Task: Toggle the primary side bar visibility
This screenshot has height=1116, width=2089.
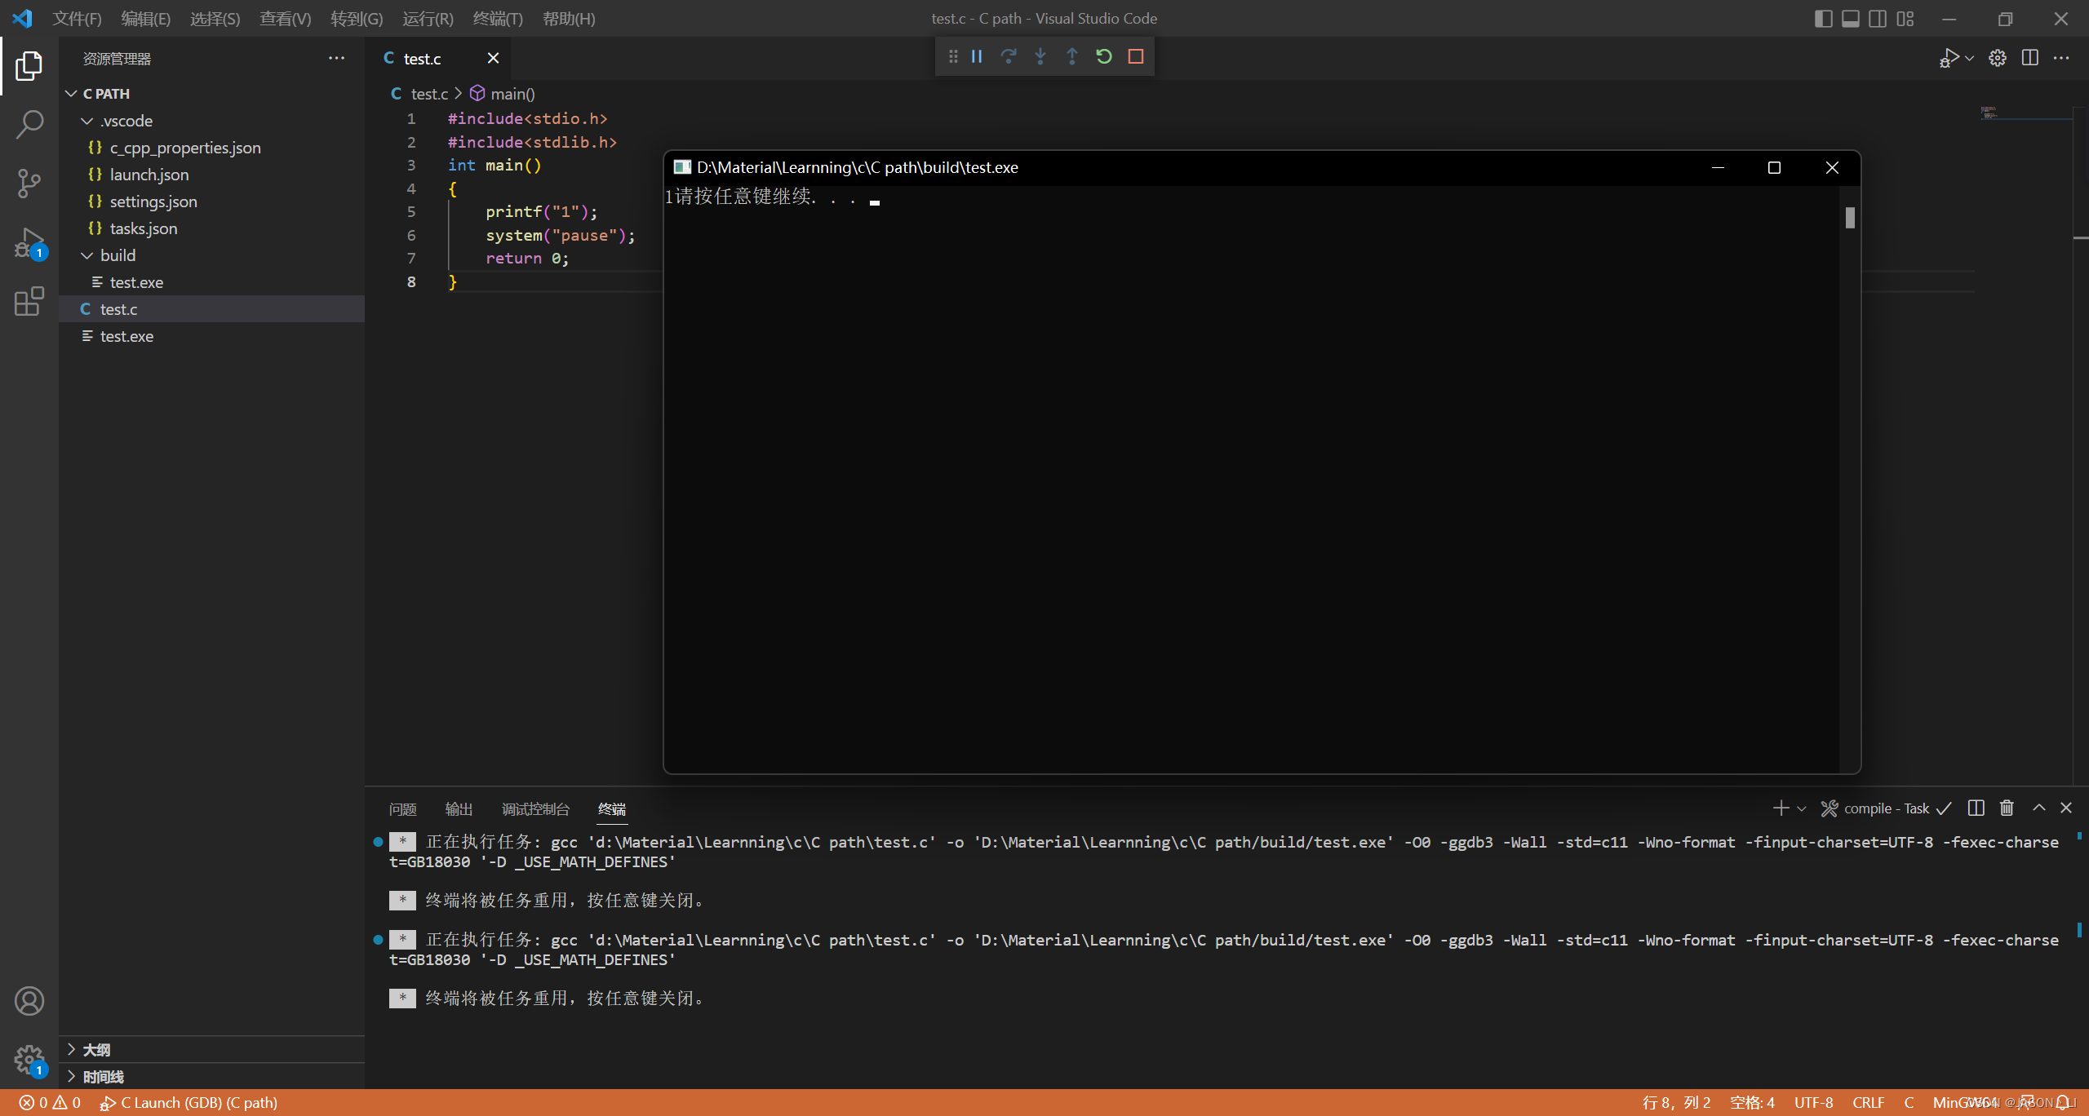Action: (1824, 18)
